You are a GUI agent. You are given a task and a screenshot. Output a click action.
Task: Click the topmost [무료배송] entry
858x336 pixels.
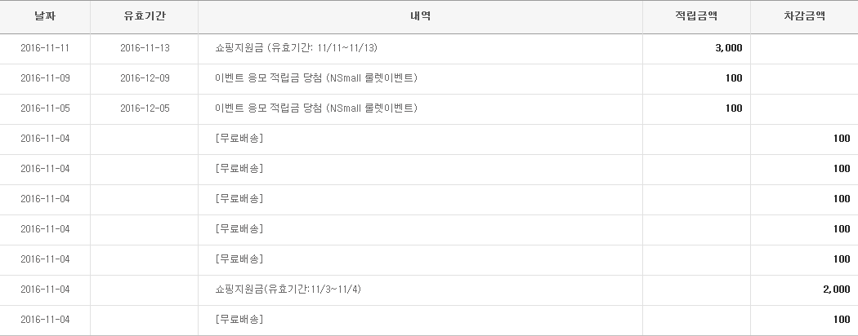click(239, 139)
